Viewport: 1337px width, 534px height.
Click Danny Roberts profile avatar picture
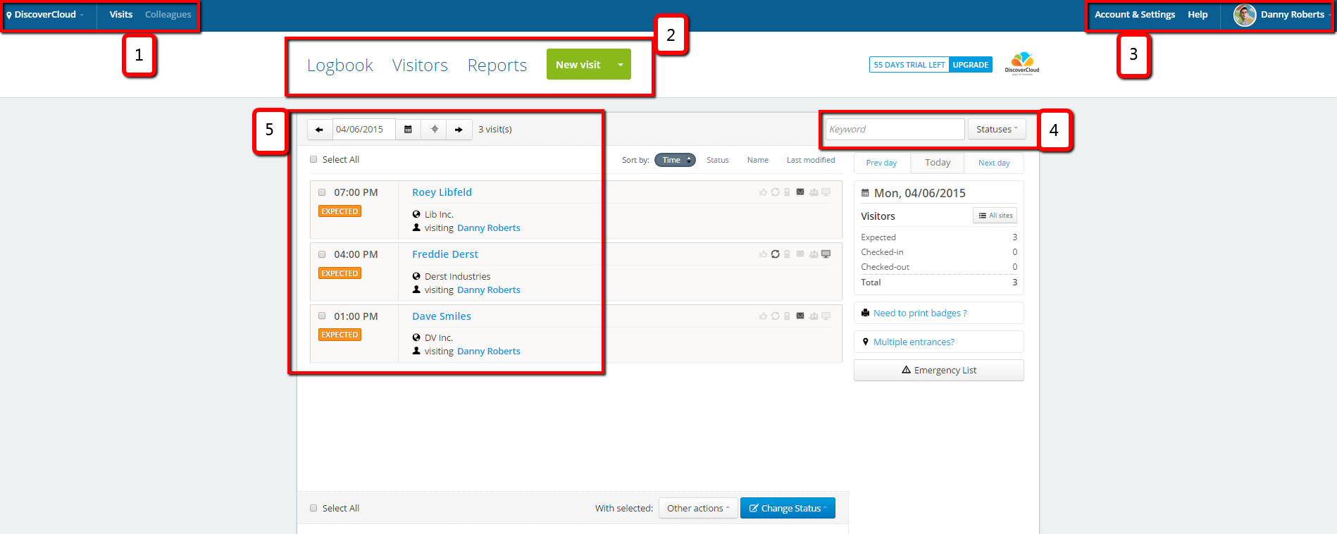click(x=1245, y=15)
